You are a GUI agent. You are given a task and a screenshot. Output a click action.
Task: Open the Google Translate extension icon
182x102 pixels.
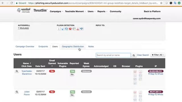175,3
